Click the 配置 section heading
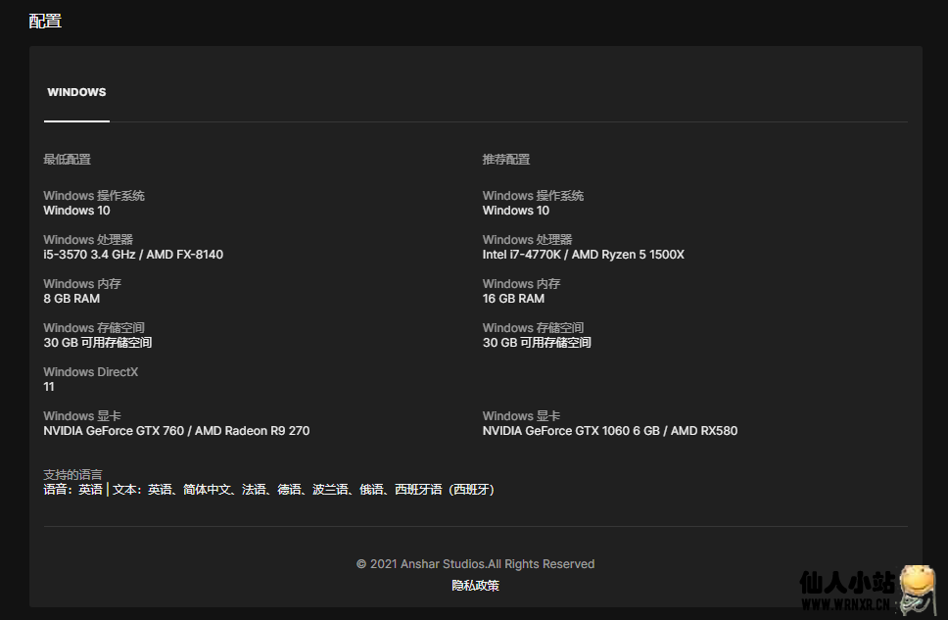This screenshot has width=948, height=620. [45, 21]
